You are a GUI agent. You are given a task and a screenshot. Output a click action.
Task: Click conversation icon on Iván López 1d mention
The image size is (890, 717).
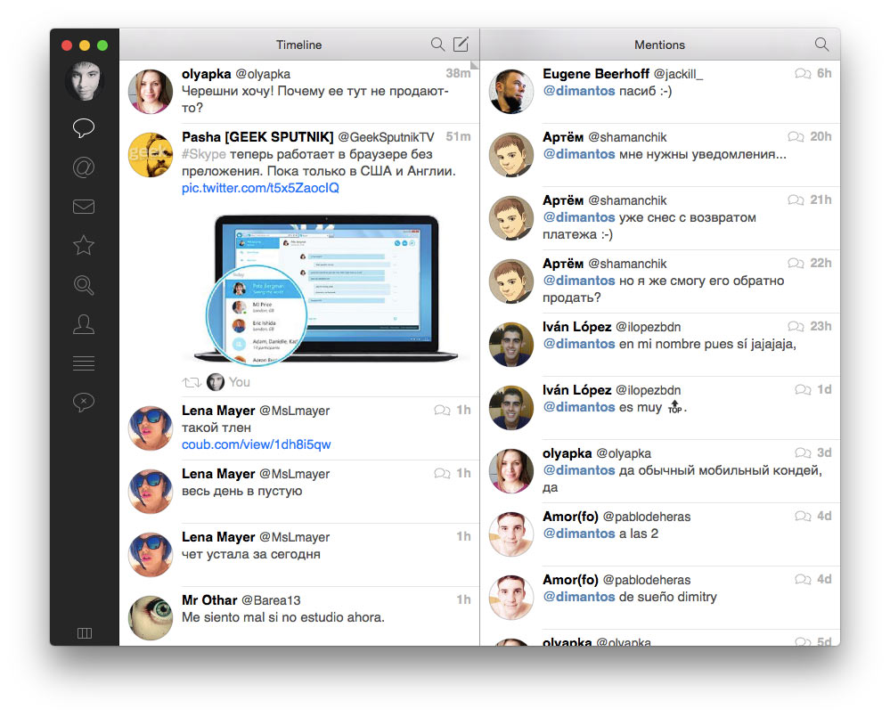point(804,390)
